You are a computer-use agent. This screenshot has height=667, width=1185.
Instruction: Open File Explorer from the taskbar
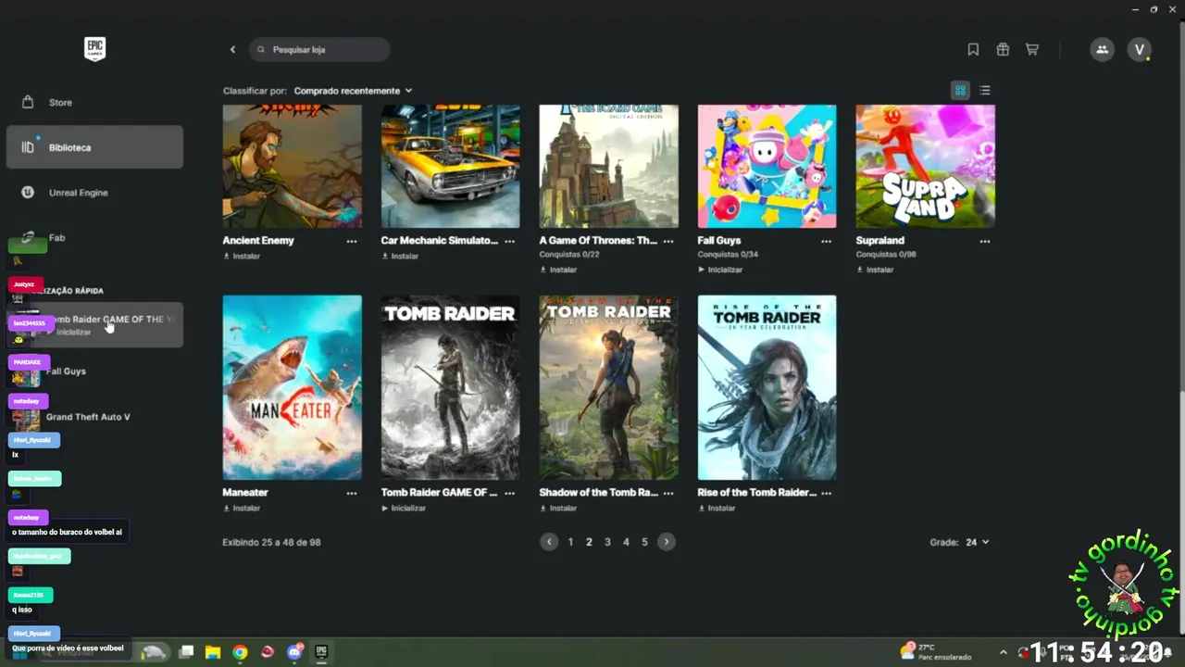[x=213, y=652]
